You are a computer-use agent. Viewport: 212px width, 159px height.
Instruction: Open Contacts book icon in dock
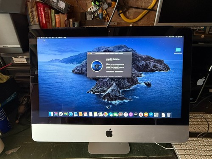tap(81, 114)
